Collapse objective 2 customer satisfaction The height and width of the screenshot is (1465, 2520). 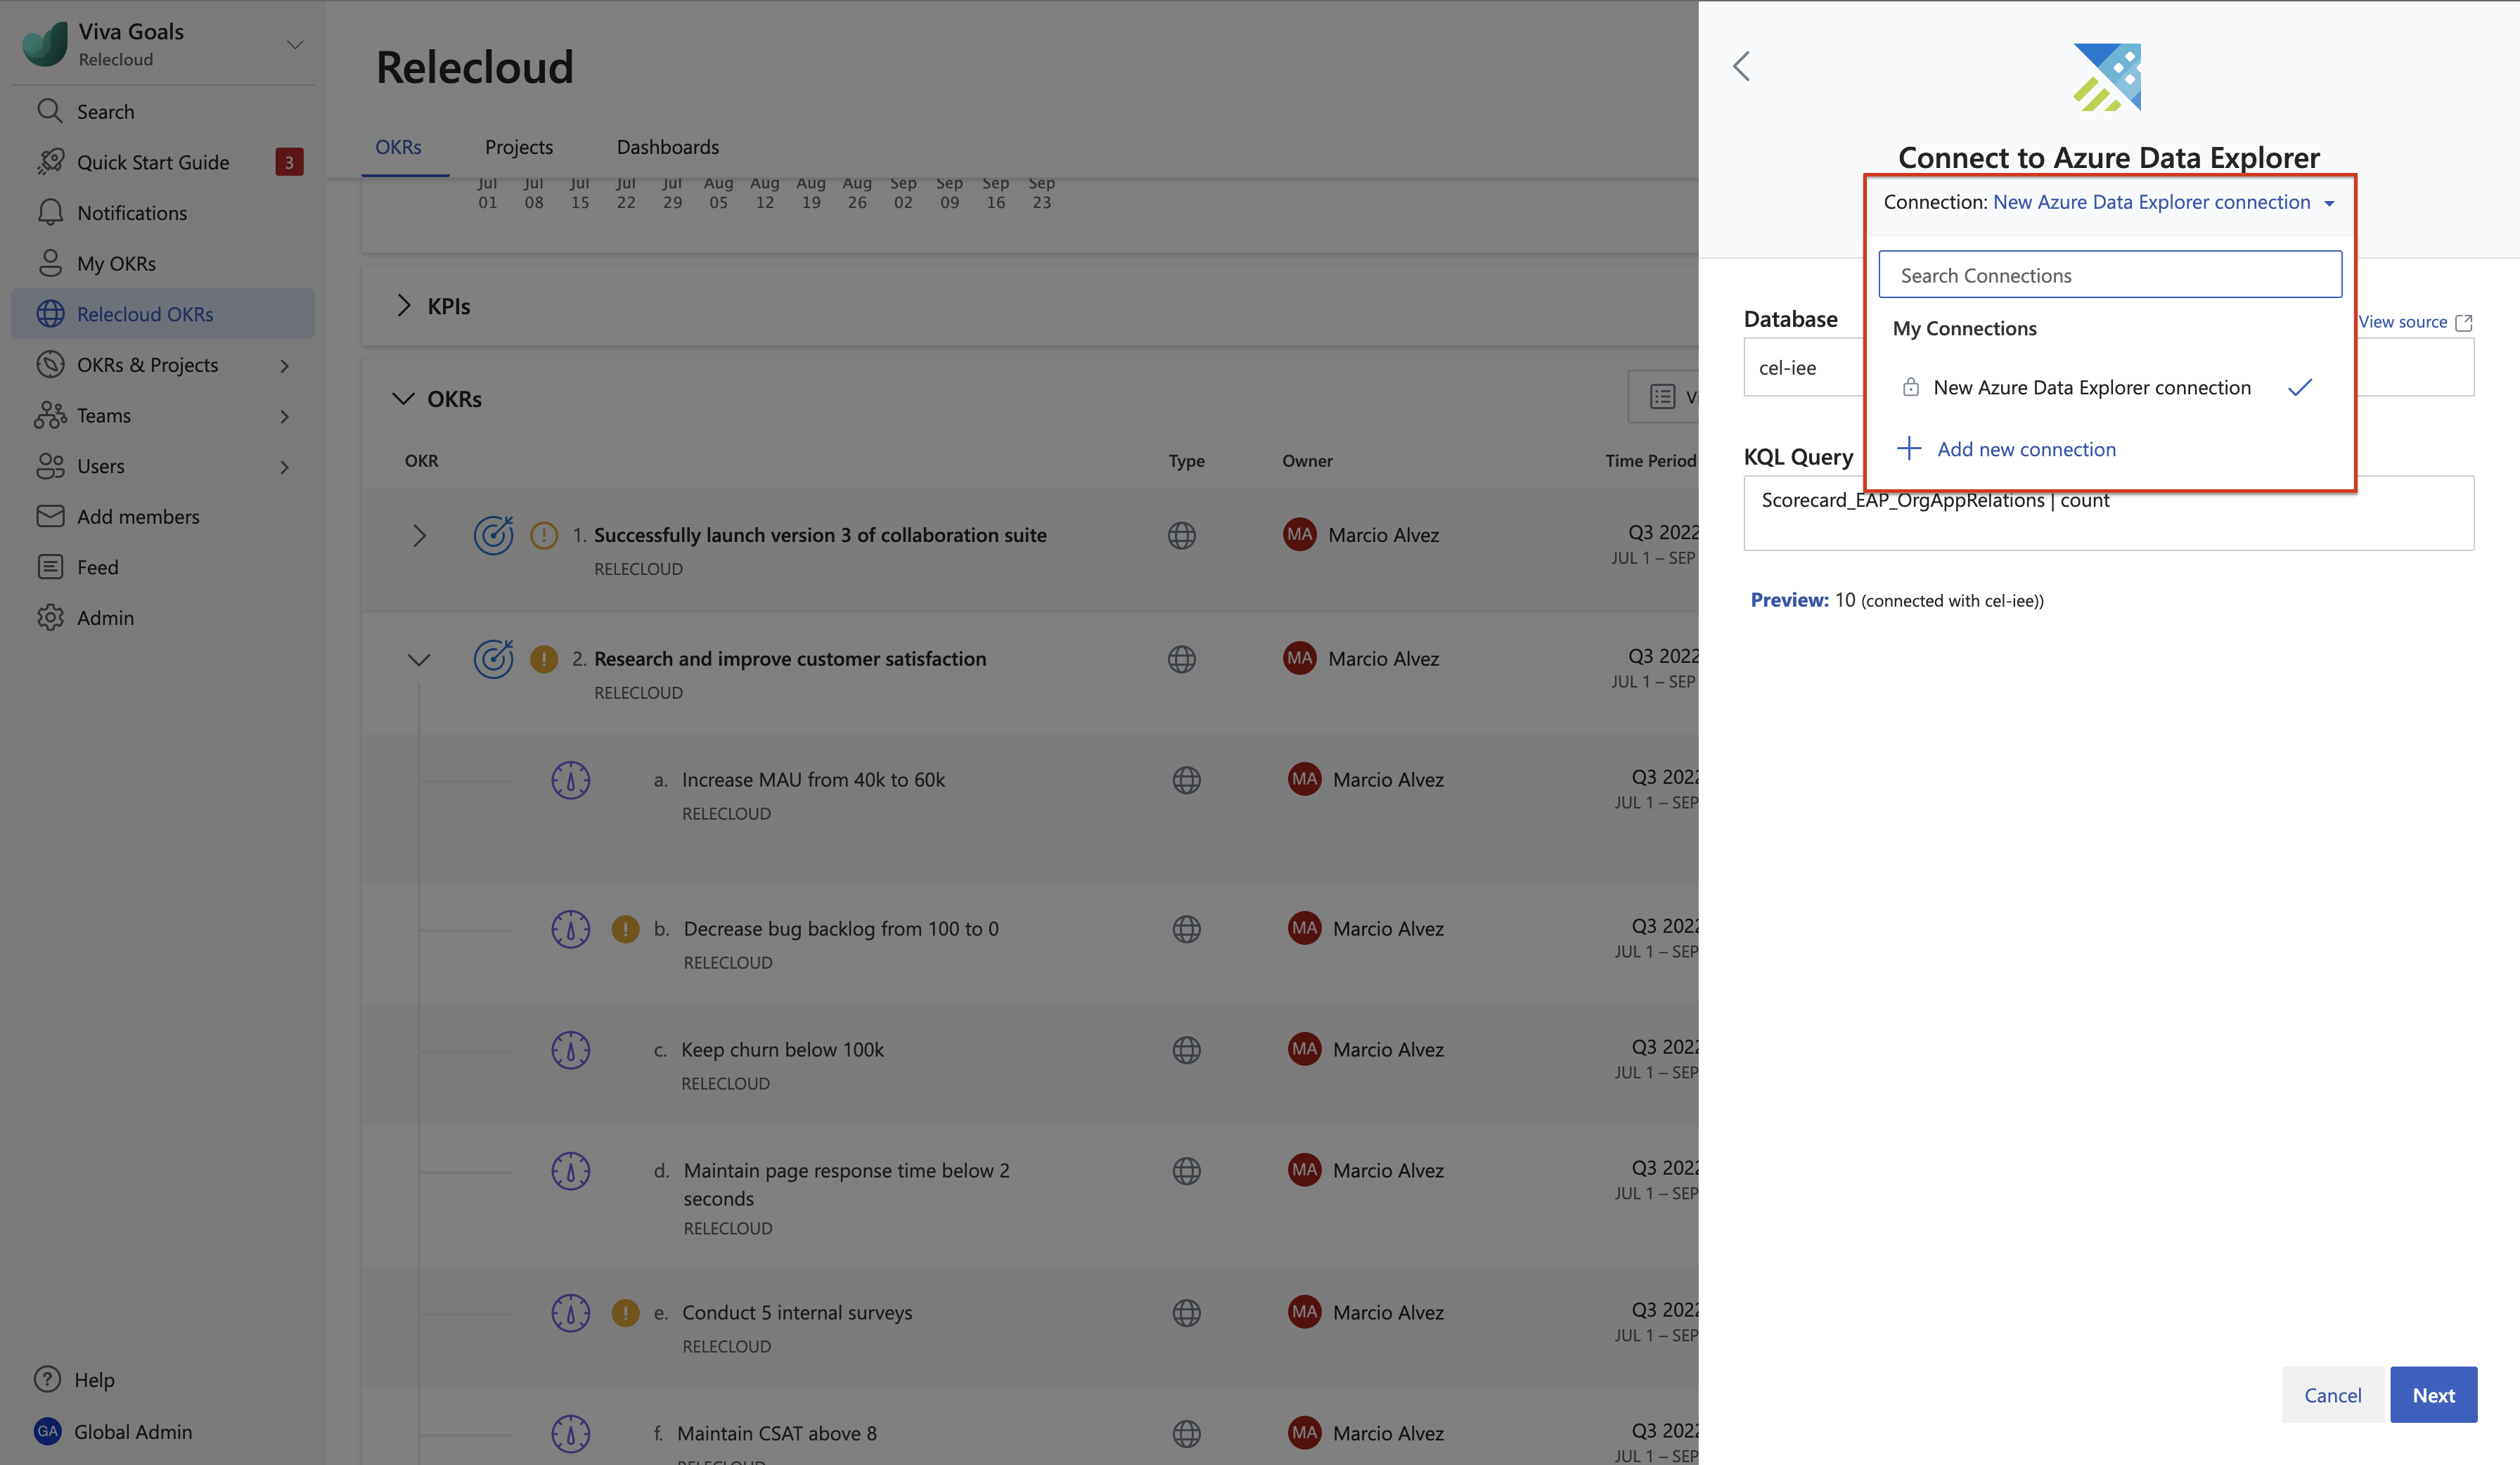(x=419, y=660)
